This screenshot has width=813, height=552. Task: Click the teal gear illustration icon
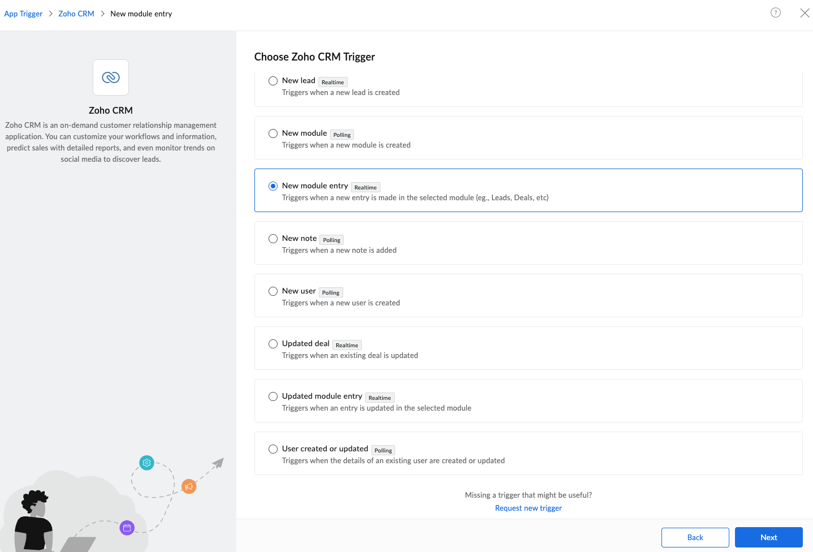(x=147, y=463)
